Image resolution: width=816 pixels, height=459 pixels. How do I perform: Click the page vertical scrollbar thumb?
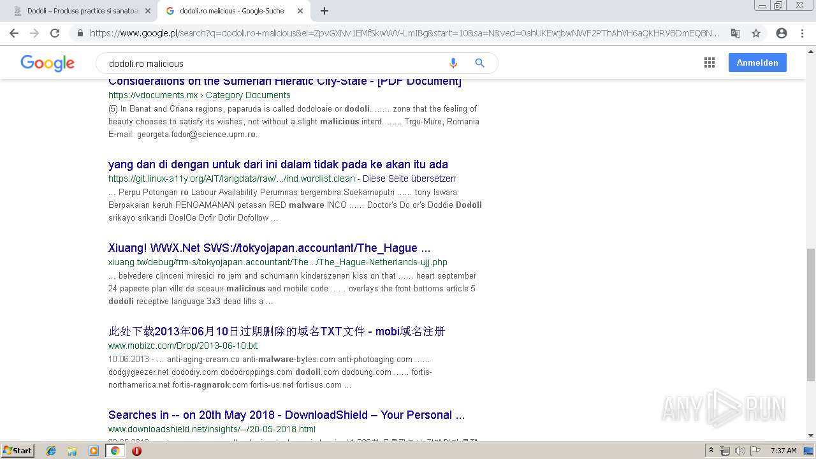[810, 314]
